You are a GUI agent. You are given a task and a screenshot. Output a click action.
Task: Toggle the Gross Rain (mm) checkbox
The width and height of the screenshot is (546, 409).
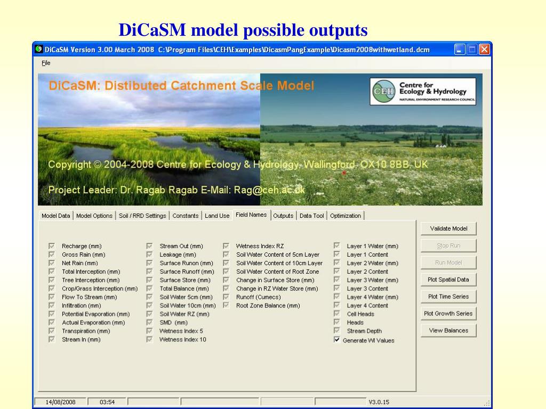(x=52, y=255)
